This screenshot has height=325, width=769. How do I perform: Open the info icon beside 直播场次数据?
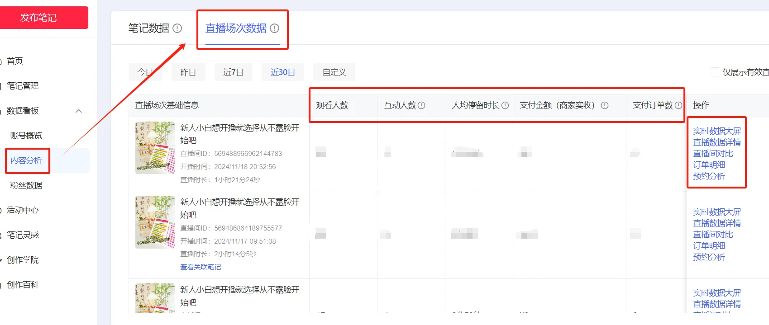275,28
